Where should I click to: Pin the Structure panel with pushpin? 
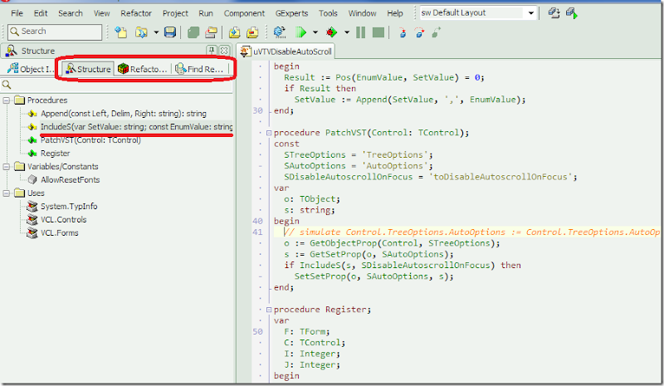tap(212, 51)
